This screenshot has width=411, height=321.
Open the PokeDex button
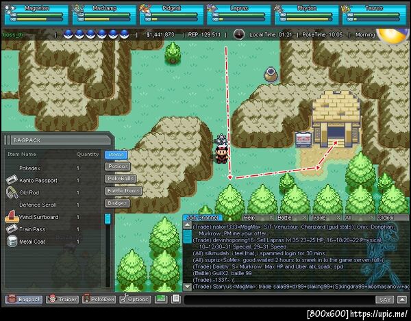tap(99, 299)
